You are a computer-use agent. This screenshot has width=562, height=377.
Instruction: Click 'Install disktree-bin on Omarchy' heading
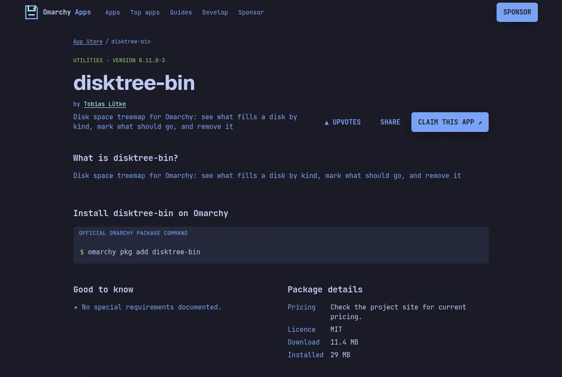(x=151, y=213)
